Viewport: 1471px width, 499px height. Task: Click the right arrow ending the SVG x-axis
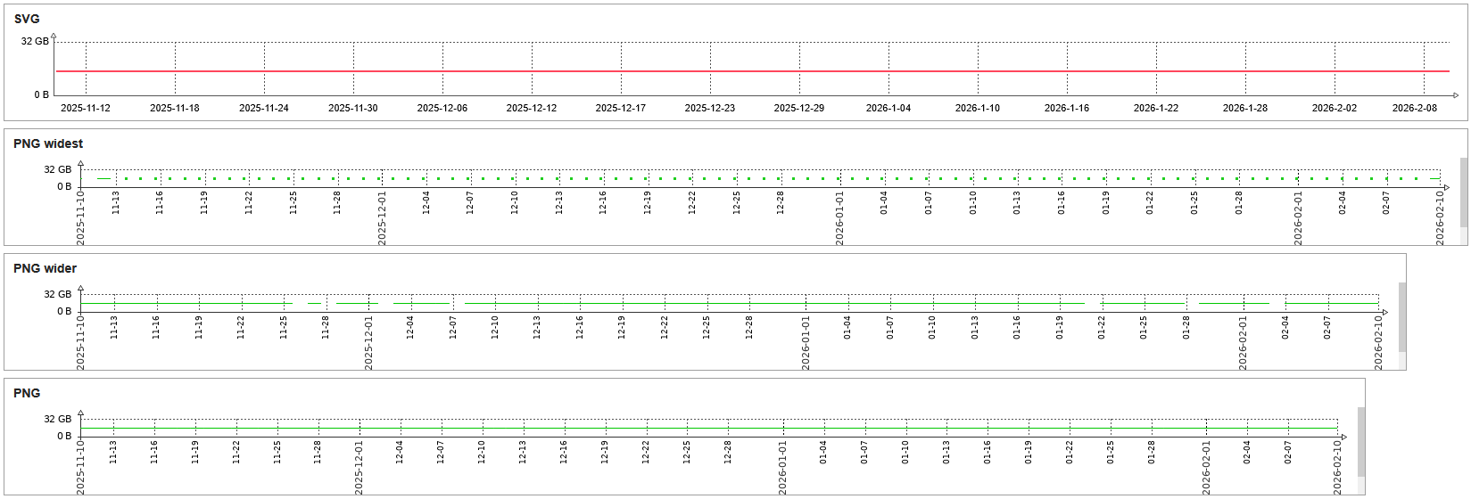1456,95
